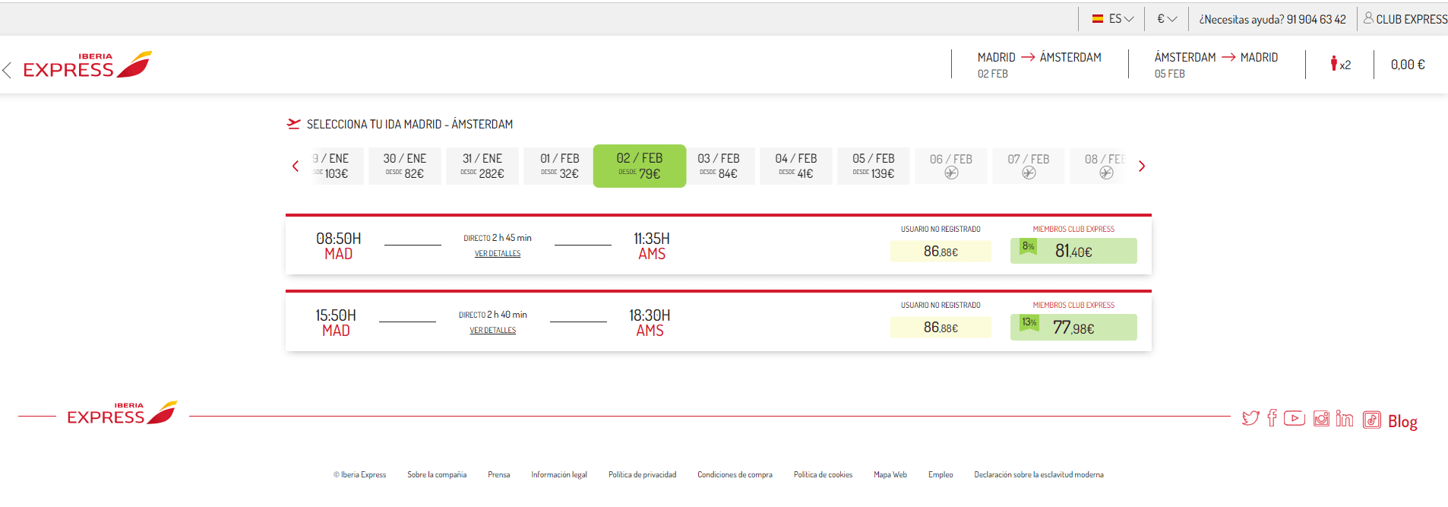Open Club Express login link
The image size is (1448, 507).
1405,19
